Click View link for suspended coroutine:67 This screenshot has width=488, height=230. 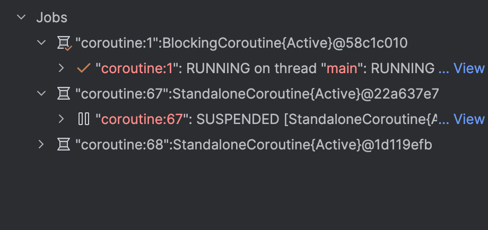tap(469, 119)
